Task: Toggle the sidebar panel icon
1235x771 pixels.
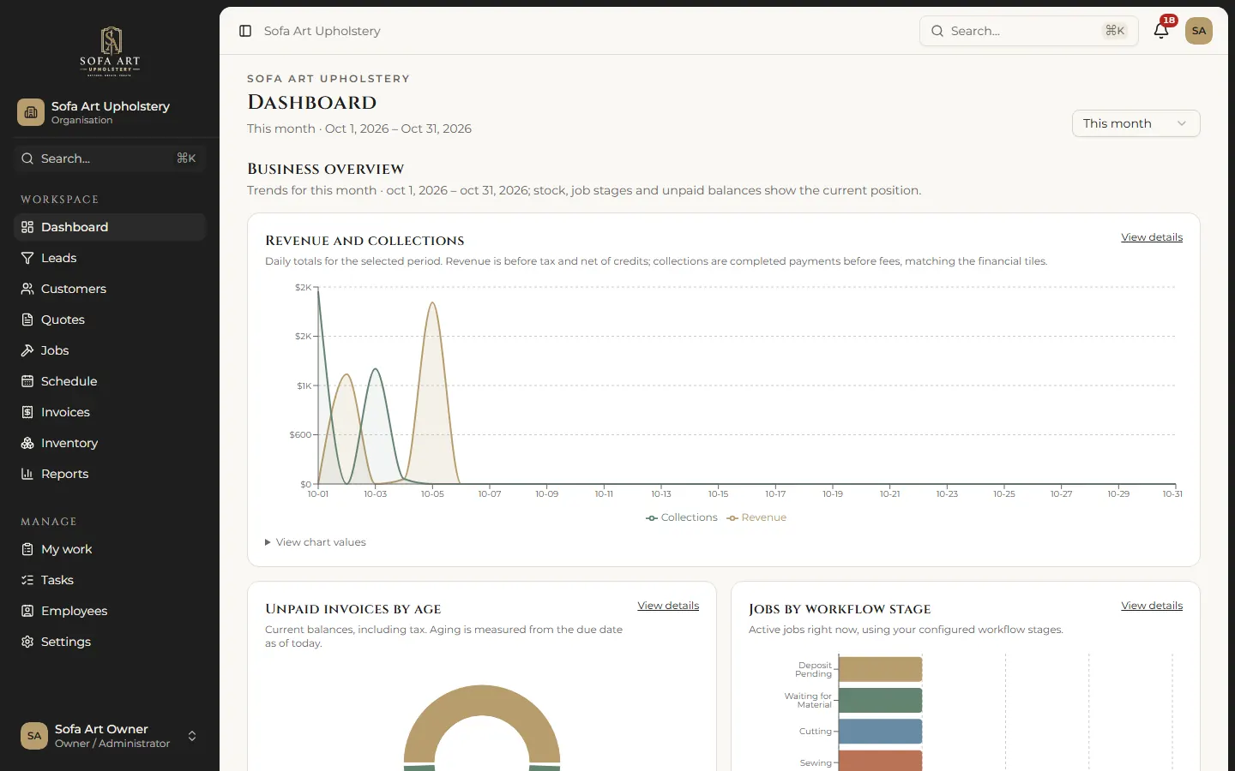Action: point(245,31)
